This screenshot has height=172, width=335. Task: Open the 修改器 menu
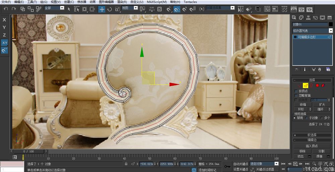82,2
